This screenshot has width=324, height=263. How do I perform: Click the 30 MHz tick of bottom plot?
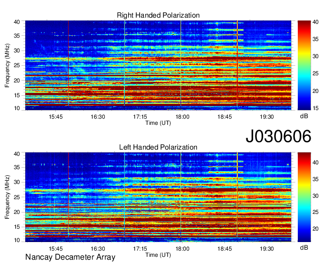17,182
